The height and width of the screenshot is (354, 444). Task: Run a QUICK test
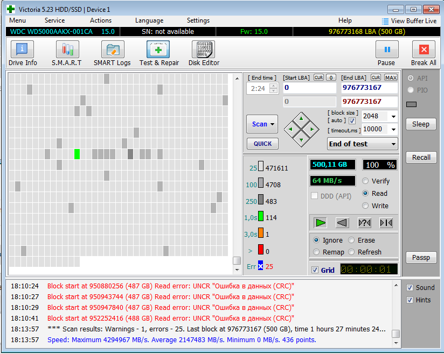tap(262, 144)
